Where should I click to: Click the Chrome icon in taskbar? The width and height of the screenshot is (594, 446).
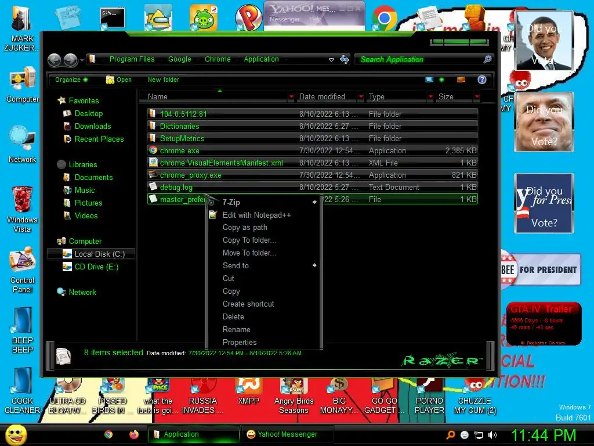click(108, 434)
